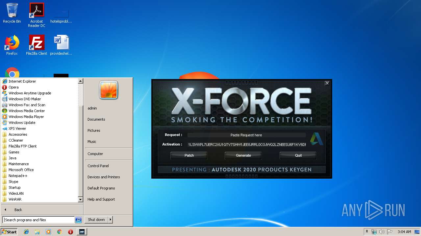The image size is (421, 236).
Task: Click the Autodesk logo in keygen
Action: tap(316, 139)
